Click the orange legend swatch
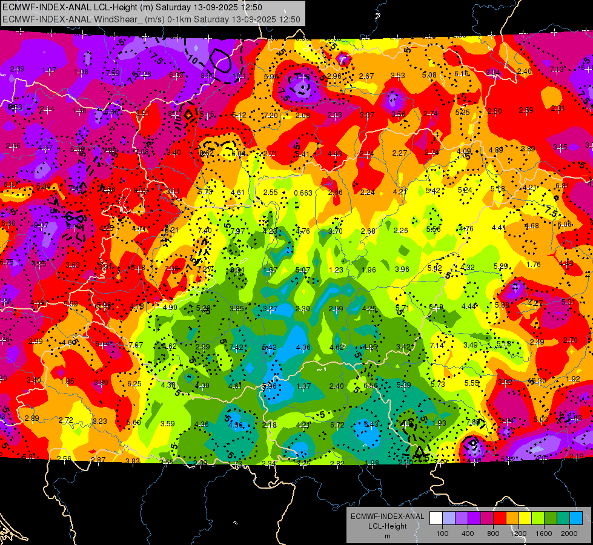593x545 pixels. click(x=512, y=518)
